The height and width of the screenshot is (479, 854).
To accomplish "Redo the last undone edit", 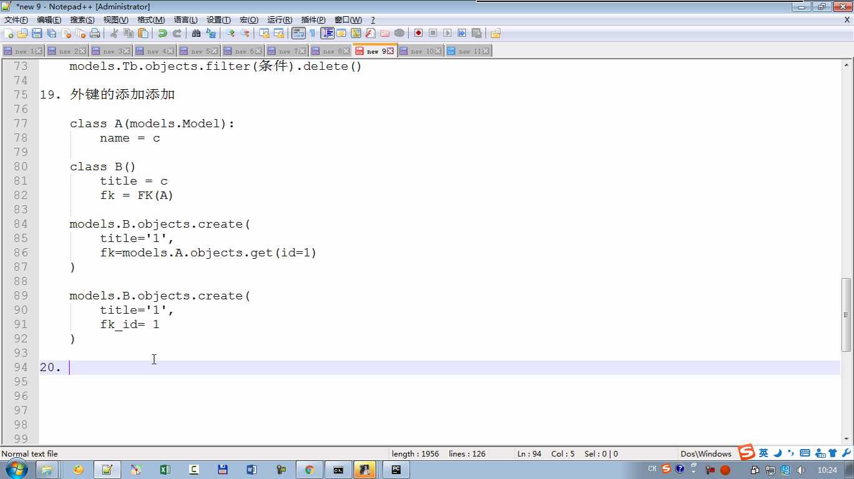I will [x=177, y=33].
